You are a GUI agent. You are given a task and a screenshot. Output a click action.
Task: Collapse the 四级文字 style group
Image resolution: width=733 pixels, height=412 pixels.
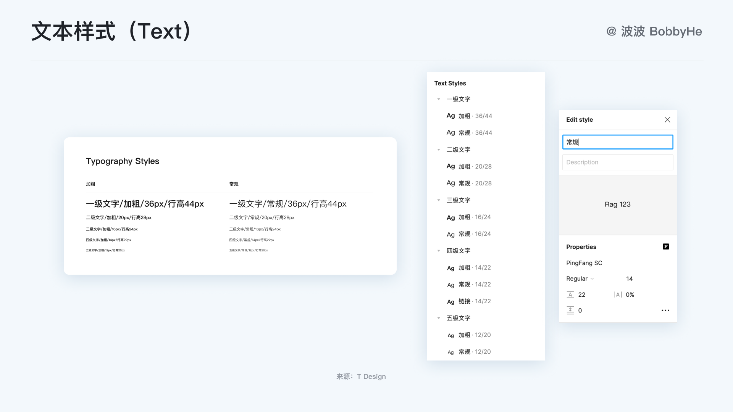(439, 251)
